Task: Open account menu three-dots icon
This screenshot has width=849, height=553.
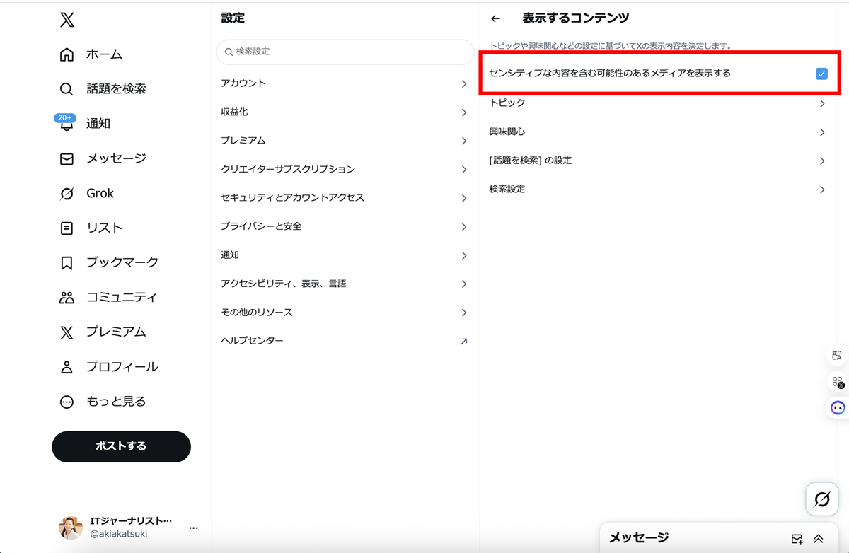Action: click(x=193, y=528)
